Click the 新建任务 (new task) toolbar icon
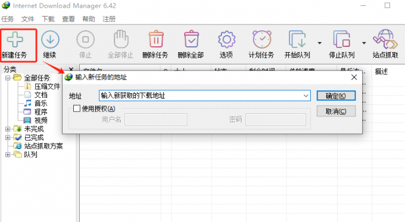Screen dimensions: 405x222 pos(15,39)
